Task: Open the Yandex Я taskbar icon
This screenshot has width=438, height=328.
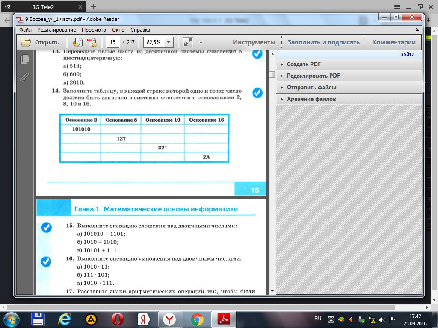Action: [144, 319]
